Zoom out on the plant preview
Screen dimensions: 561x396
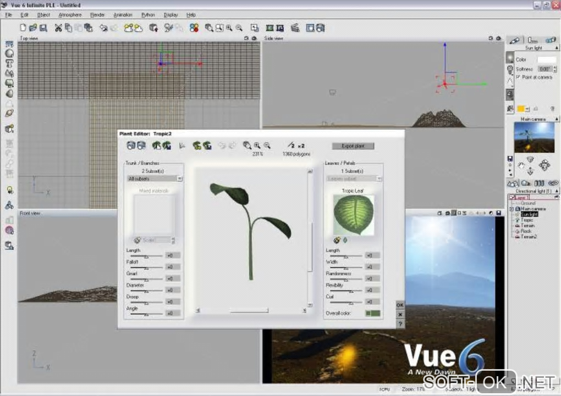tap(267, 146)
